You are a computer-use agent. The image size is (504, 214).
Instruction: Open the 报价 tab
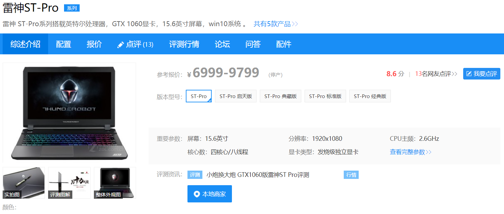[94, 44]
